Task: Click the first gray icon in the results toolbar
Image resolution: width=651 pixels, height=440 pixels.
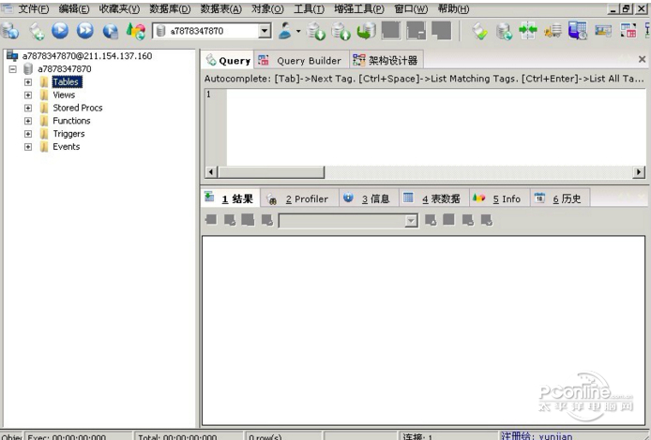Action: pos(211,220)
